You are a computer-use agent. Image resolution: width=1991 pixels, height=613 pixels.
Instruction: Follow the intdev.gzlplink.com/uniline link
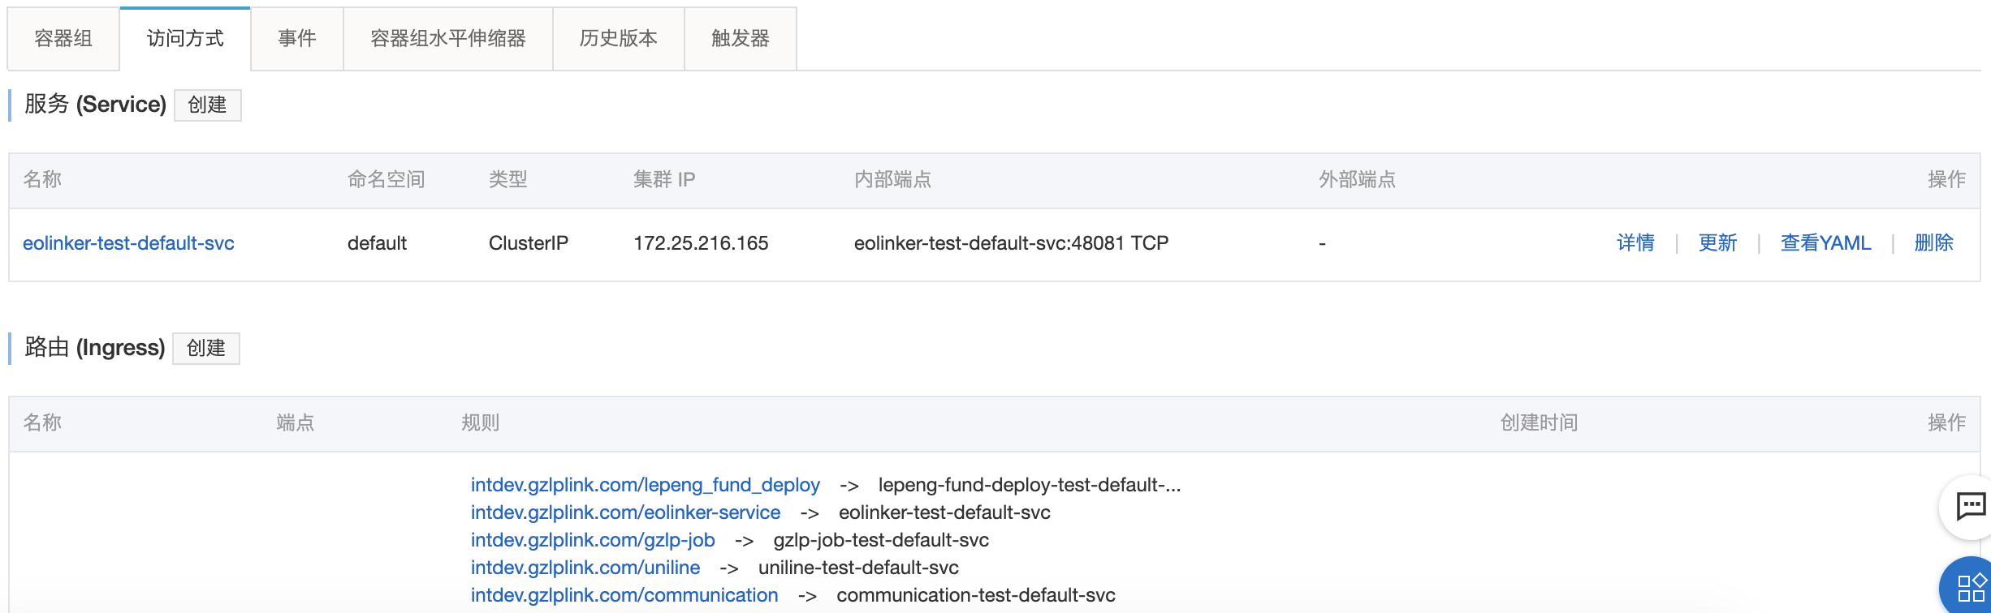pos(585,568)
